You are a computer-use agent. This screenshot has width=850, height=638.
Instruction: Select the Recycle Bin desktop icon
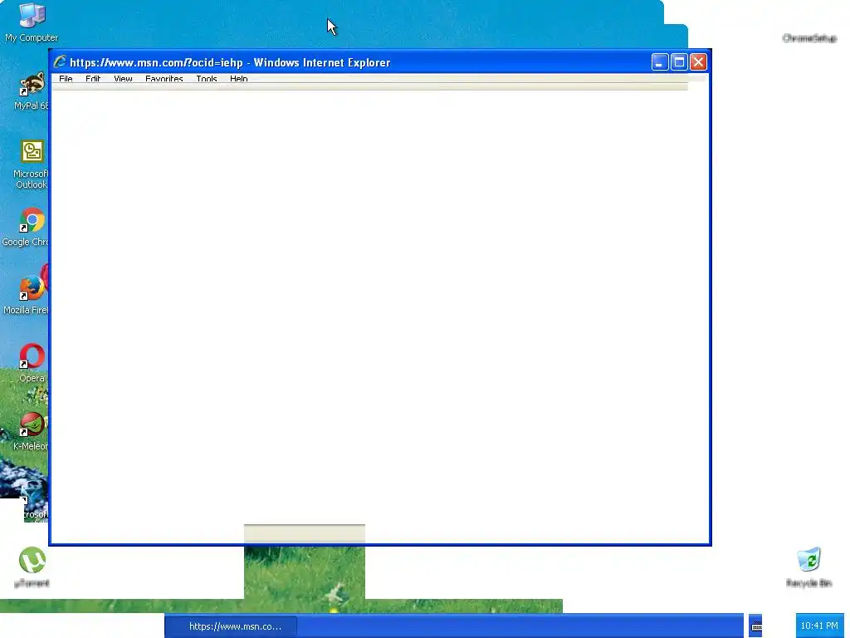(x=808, y=567)
